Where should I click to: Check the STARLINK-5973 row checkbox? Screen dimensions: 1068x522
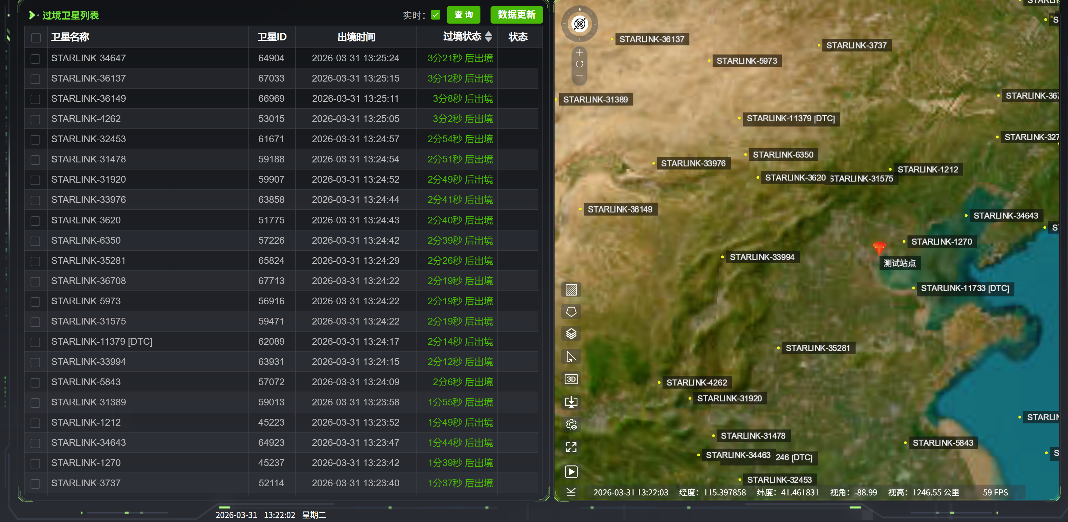coord(36,301)
